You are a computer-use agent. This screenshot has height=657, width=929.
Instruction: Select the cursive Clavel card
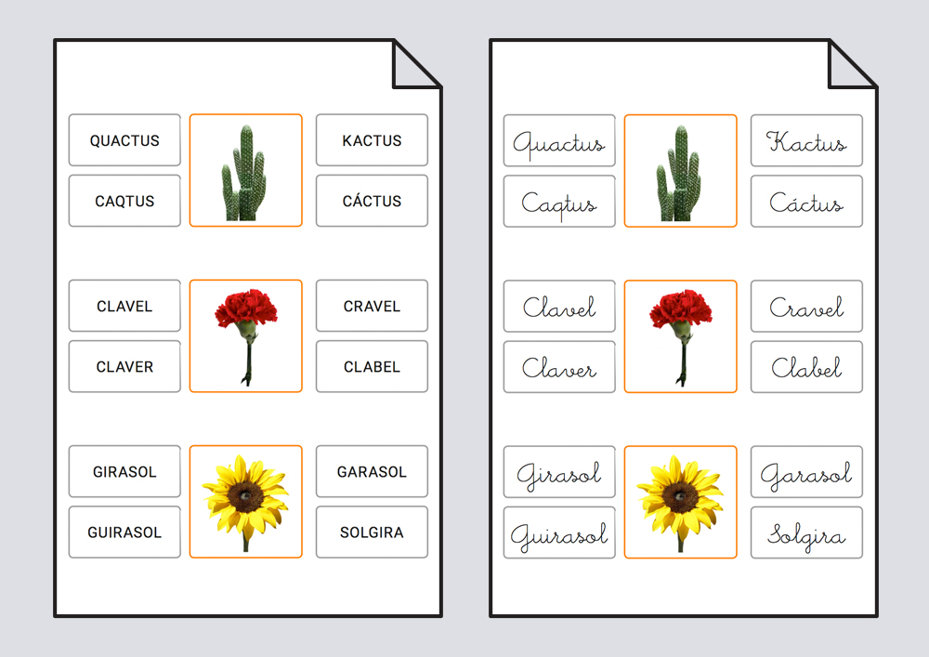tap(559, 306)
